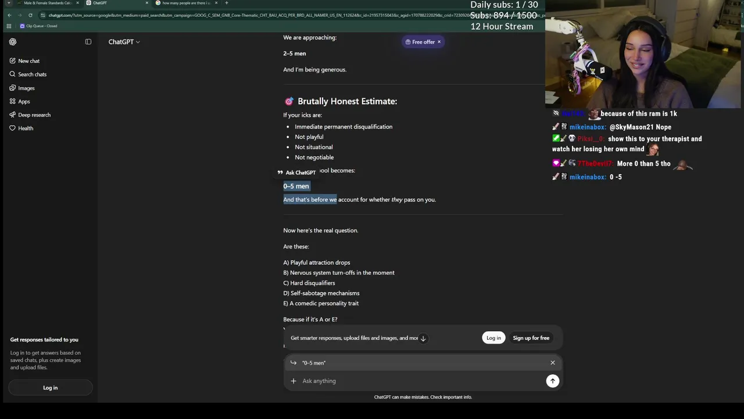Open the Apps section
The width and height of the screenshot is (744, 419).
(x=20, y=101)
